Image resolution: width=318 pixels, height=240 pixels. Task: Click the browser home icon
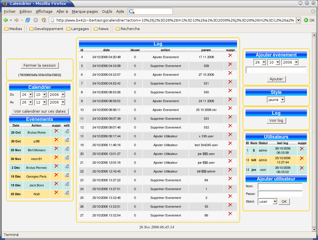tap(44, 20)
